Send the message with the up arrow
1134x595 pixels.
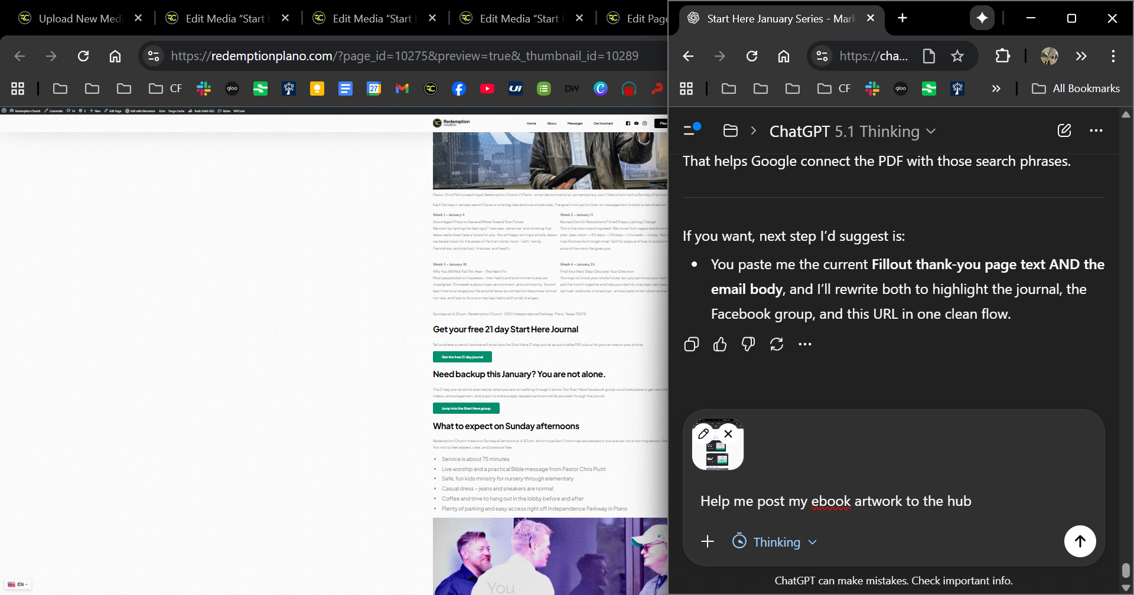1080,541
